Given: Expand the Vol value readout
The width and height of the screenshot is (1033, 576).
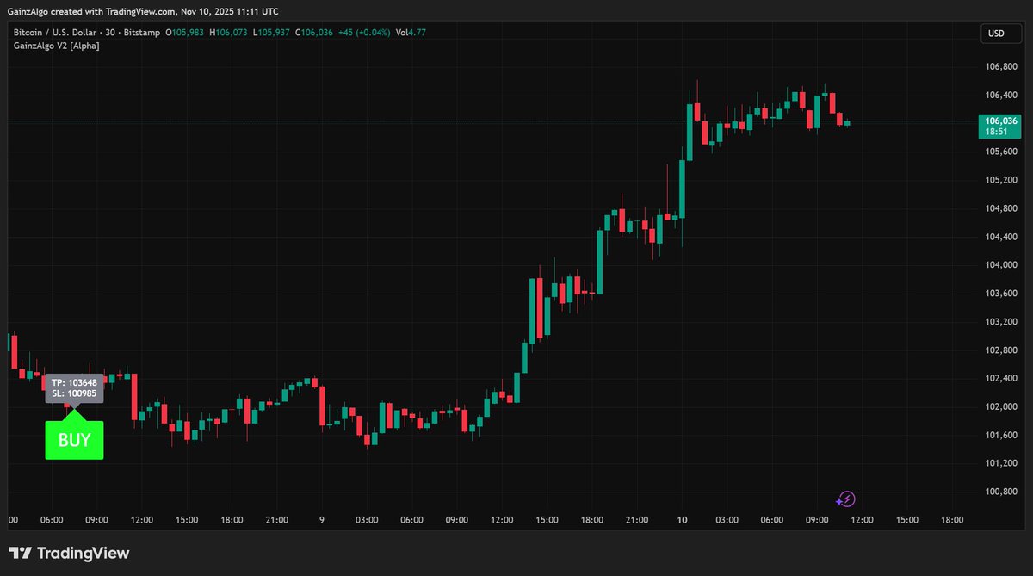Looking at the screenshot, I should click(x=411, y=32).
